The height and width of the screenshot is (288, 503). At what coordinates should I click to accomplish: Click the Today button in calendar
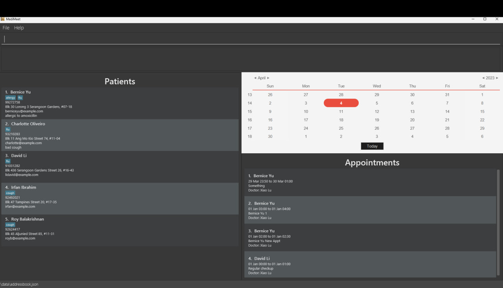click(372, 146)
